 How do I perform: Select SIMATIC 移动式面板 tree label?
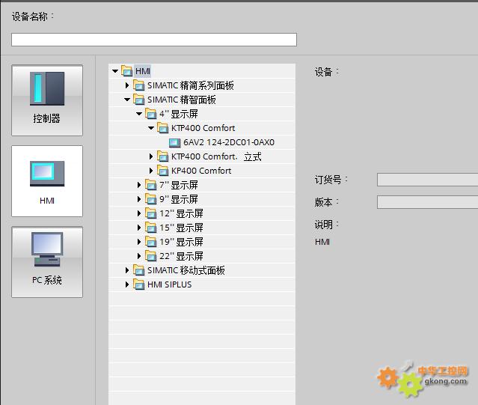point(186,270)
